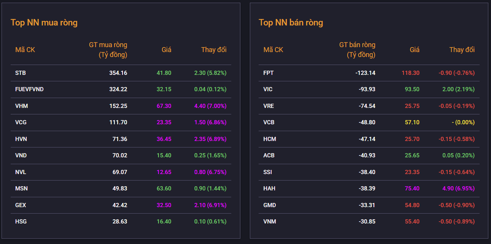Click VIC change 2.00 (2.19%)
This screenshot has height=244, width=491.
point(458,89)
